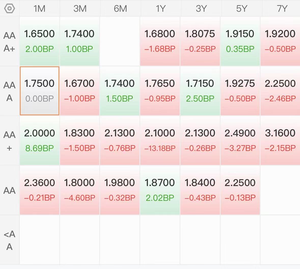The image size is (300, 269).
Task: Click AAA+ 5Y cell showing 1.9150
Action: coord(240,41)
